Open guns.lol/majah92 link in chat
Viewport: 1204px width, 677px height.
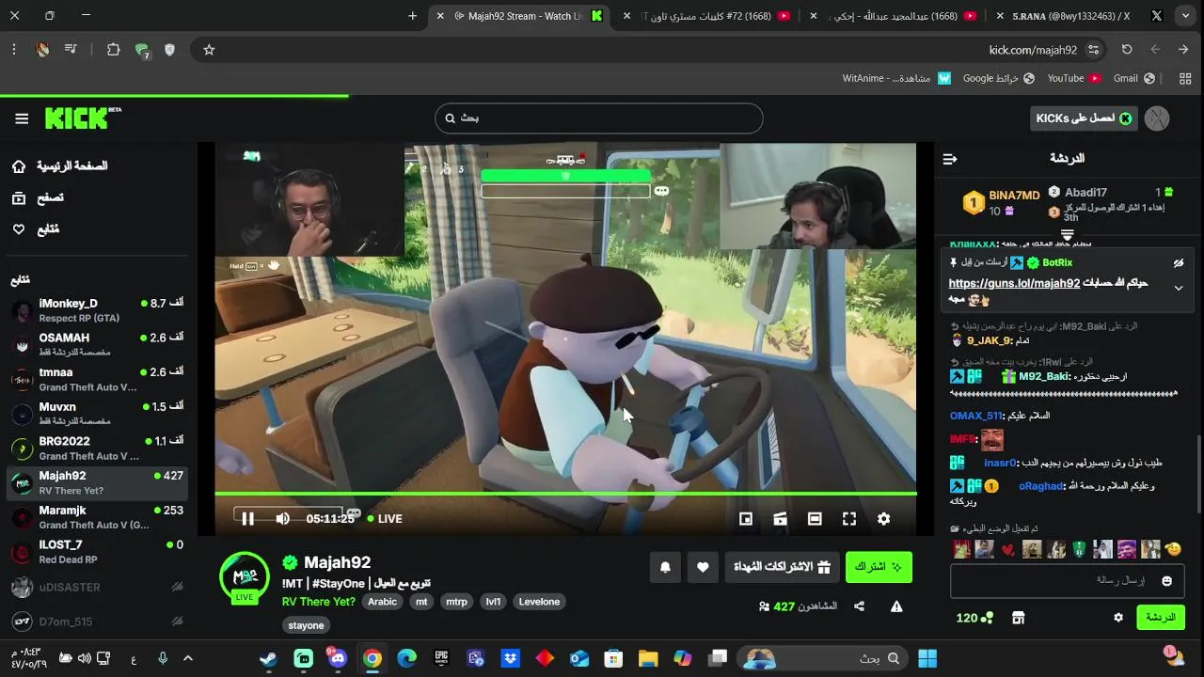coord(1014,283)
